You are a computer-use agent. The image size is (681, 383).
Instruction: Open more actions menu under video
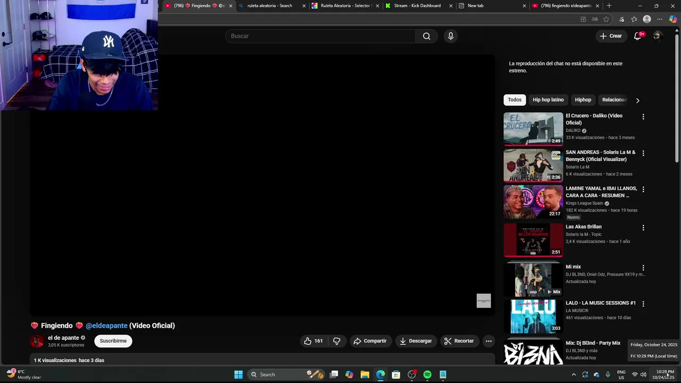488,341
